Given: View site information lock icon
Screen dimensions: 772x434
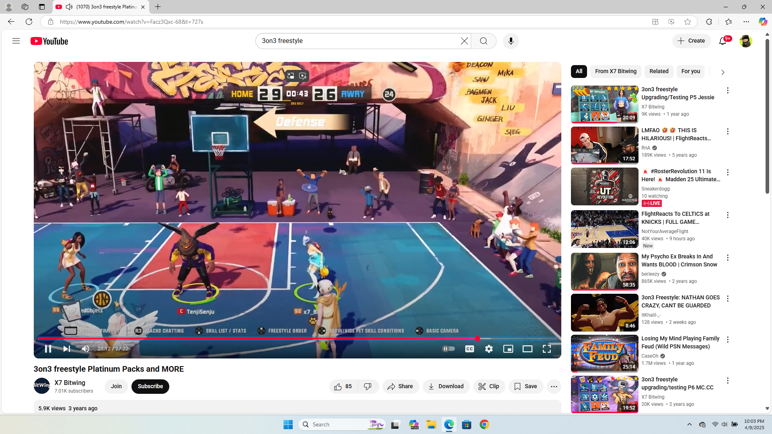Looking at the screenshot, I should [x=51, y=22].
